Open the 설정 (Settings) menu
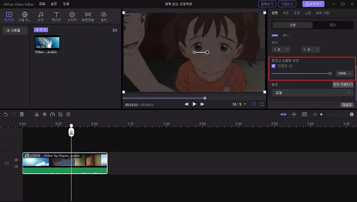 54,4
